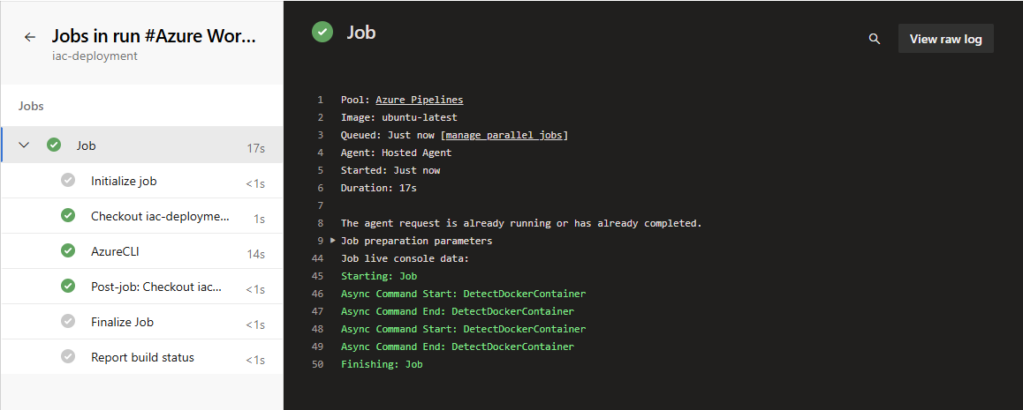Click the grey status icon on Report build status

click(x=68, y=356)
